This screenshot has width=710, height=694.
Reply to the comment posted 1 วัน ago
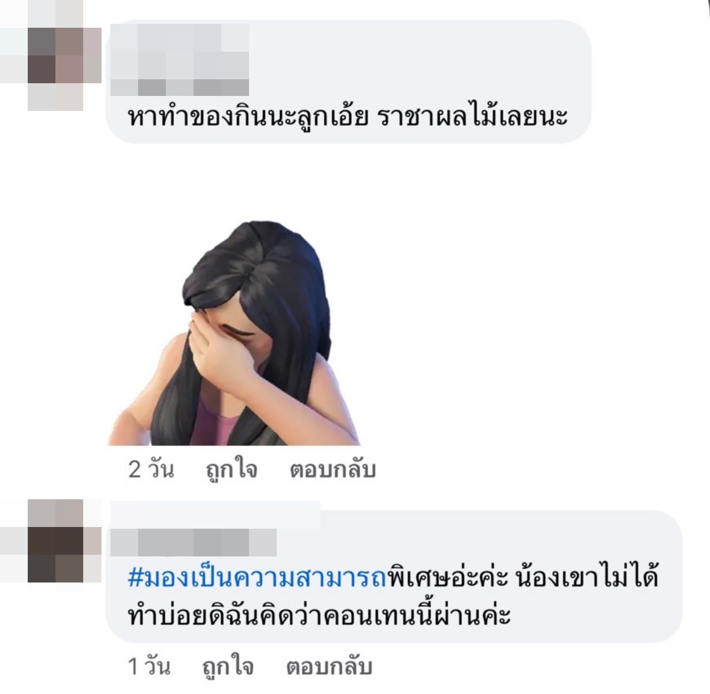point(329,666)
